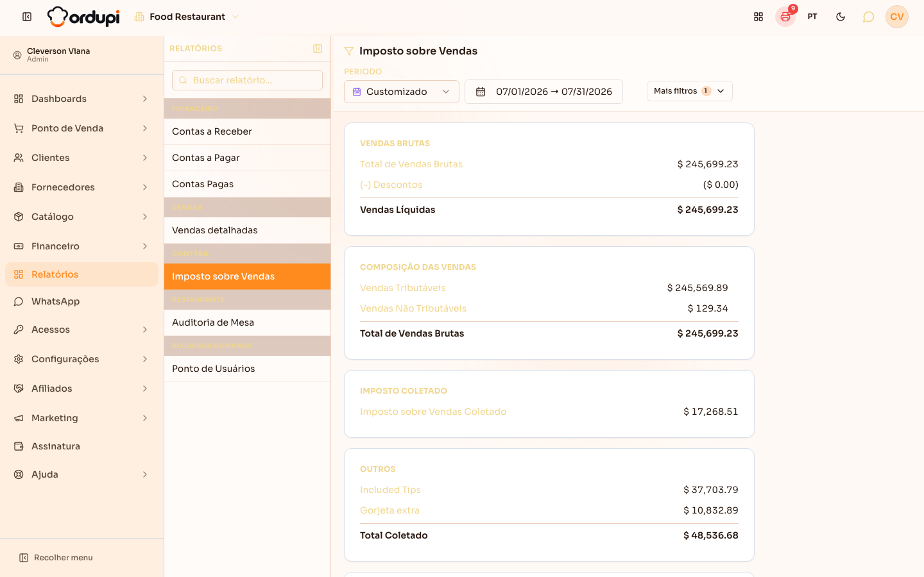
Task: Open Auditoria de Mesa report
Action: (x=247, y=322)
